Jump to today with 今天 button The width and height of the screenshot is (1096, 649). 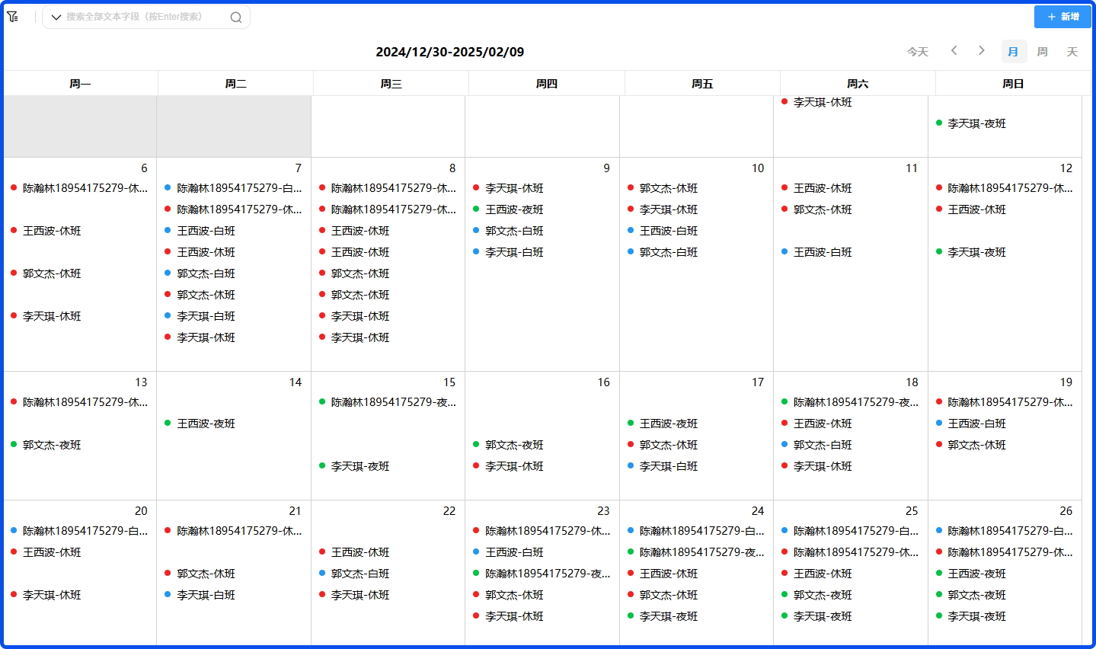[x=918, y=52]
